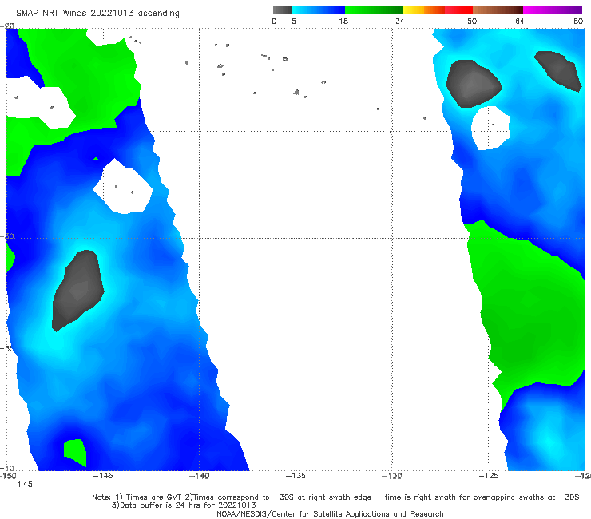Click the longitude axis label '-145'
Screen dimensions: 591x519
coord(102,476)
